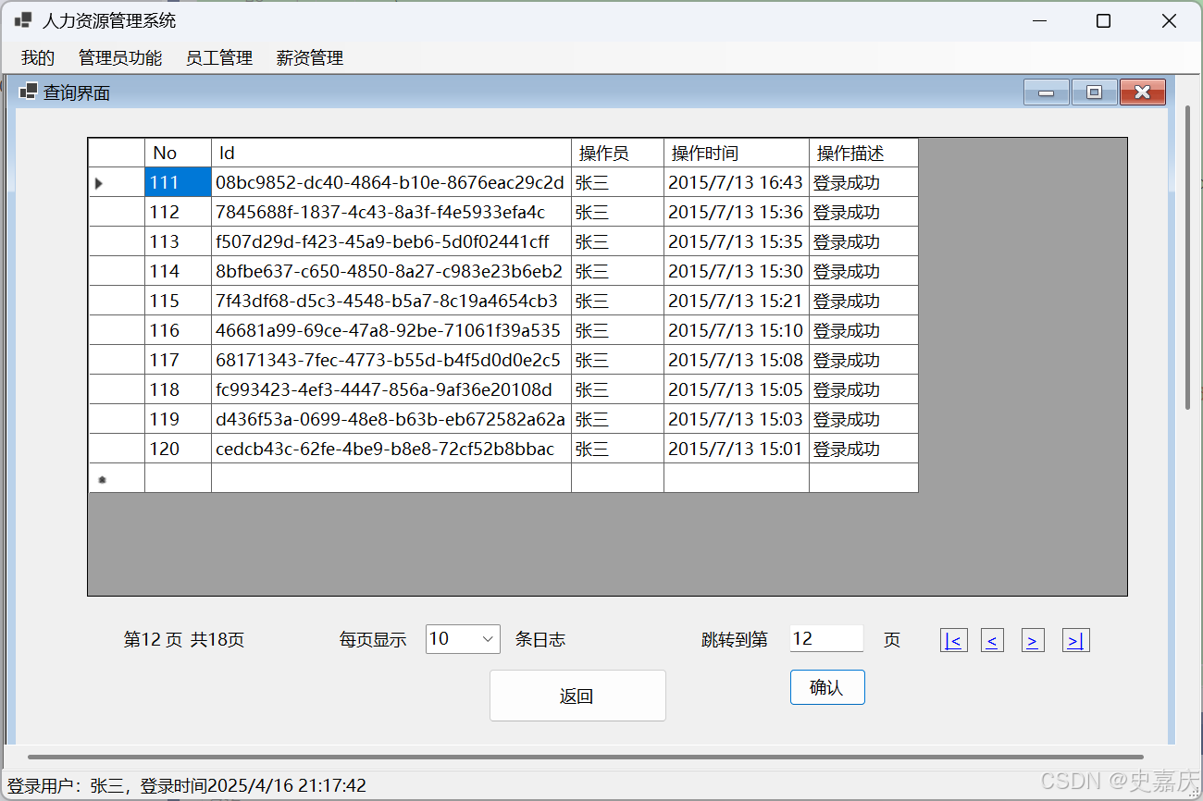This screenshot has height=801, width=1203.
Task: Click the Id column header
Action: (391, 153)
